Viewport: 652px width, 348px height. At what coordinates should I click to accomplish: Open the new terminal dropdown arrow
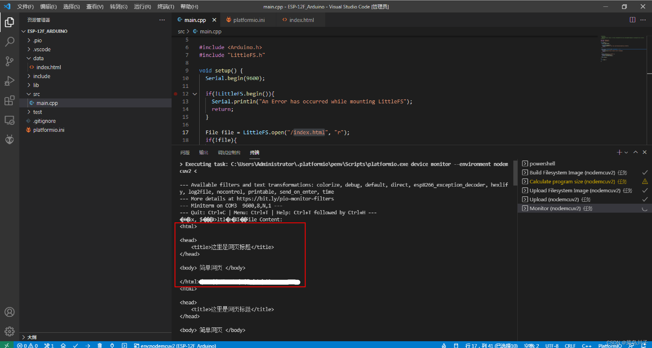(626, 152)
